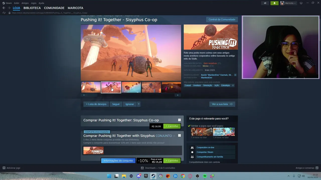Expand more tags with the plus button
Screen dimensions: 321x180
[233, 85]
